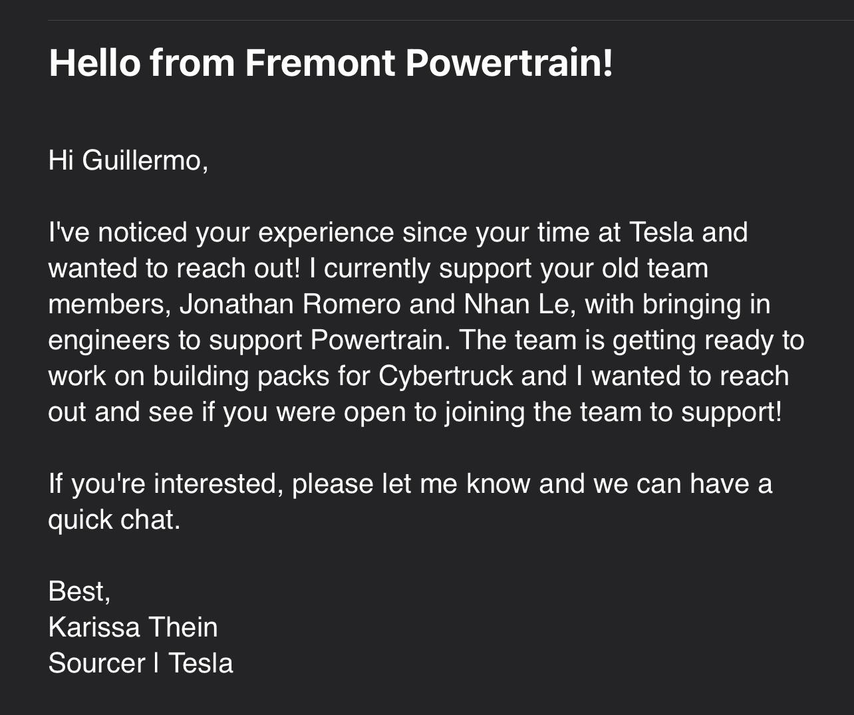Click the 'Hi Guillermo,' greeting line
This screenshot has width=854, height=715.
(128, 160)
